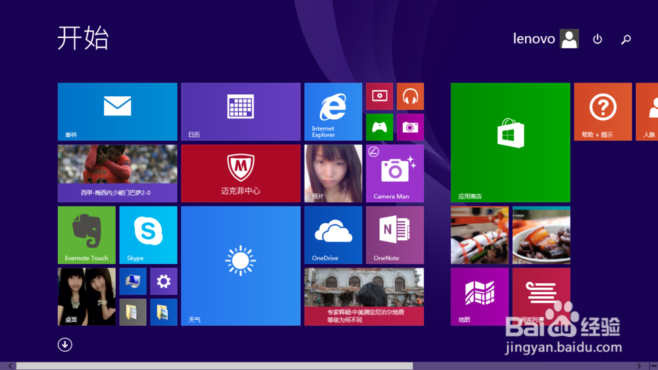Open the small red Video tile
Viewport: 658px width, 370px height.
(x=380, y=96)
